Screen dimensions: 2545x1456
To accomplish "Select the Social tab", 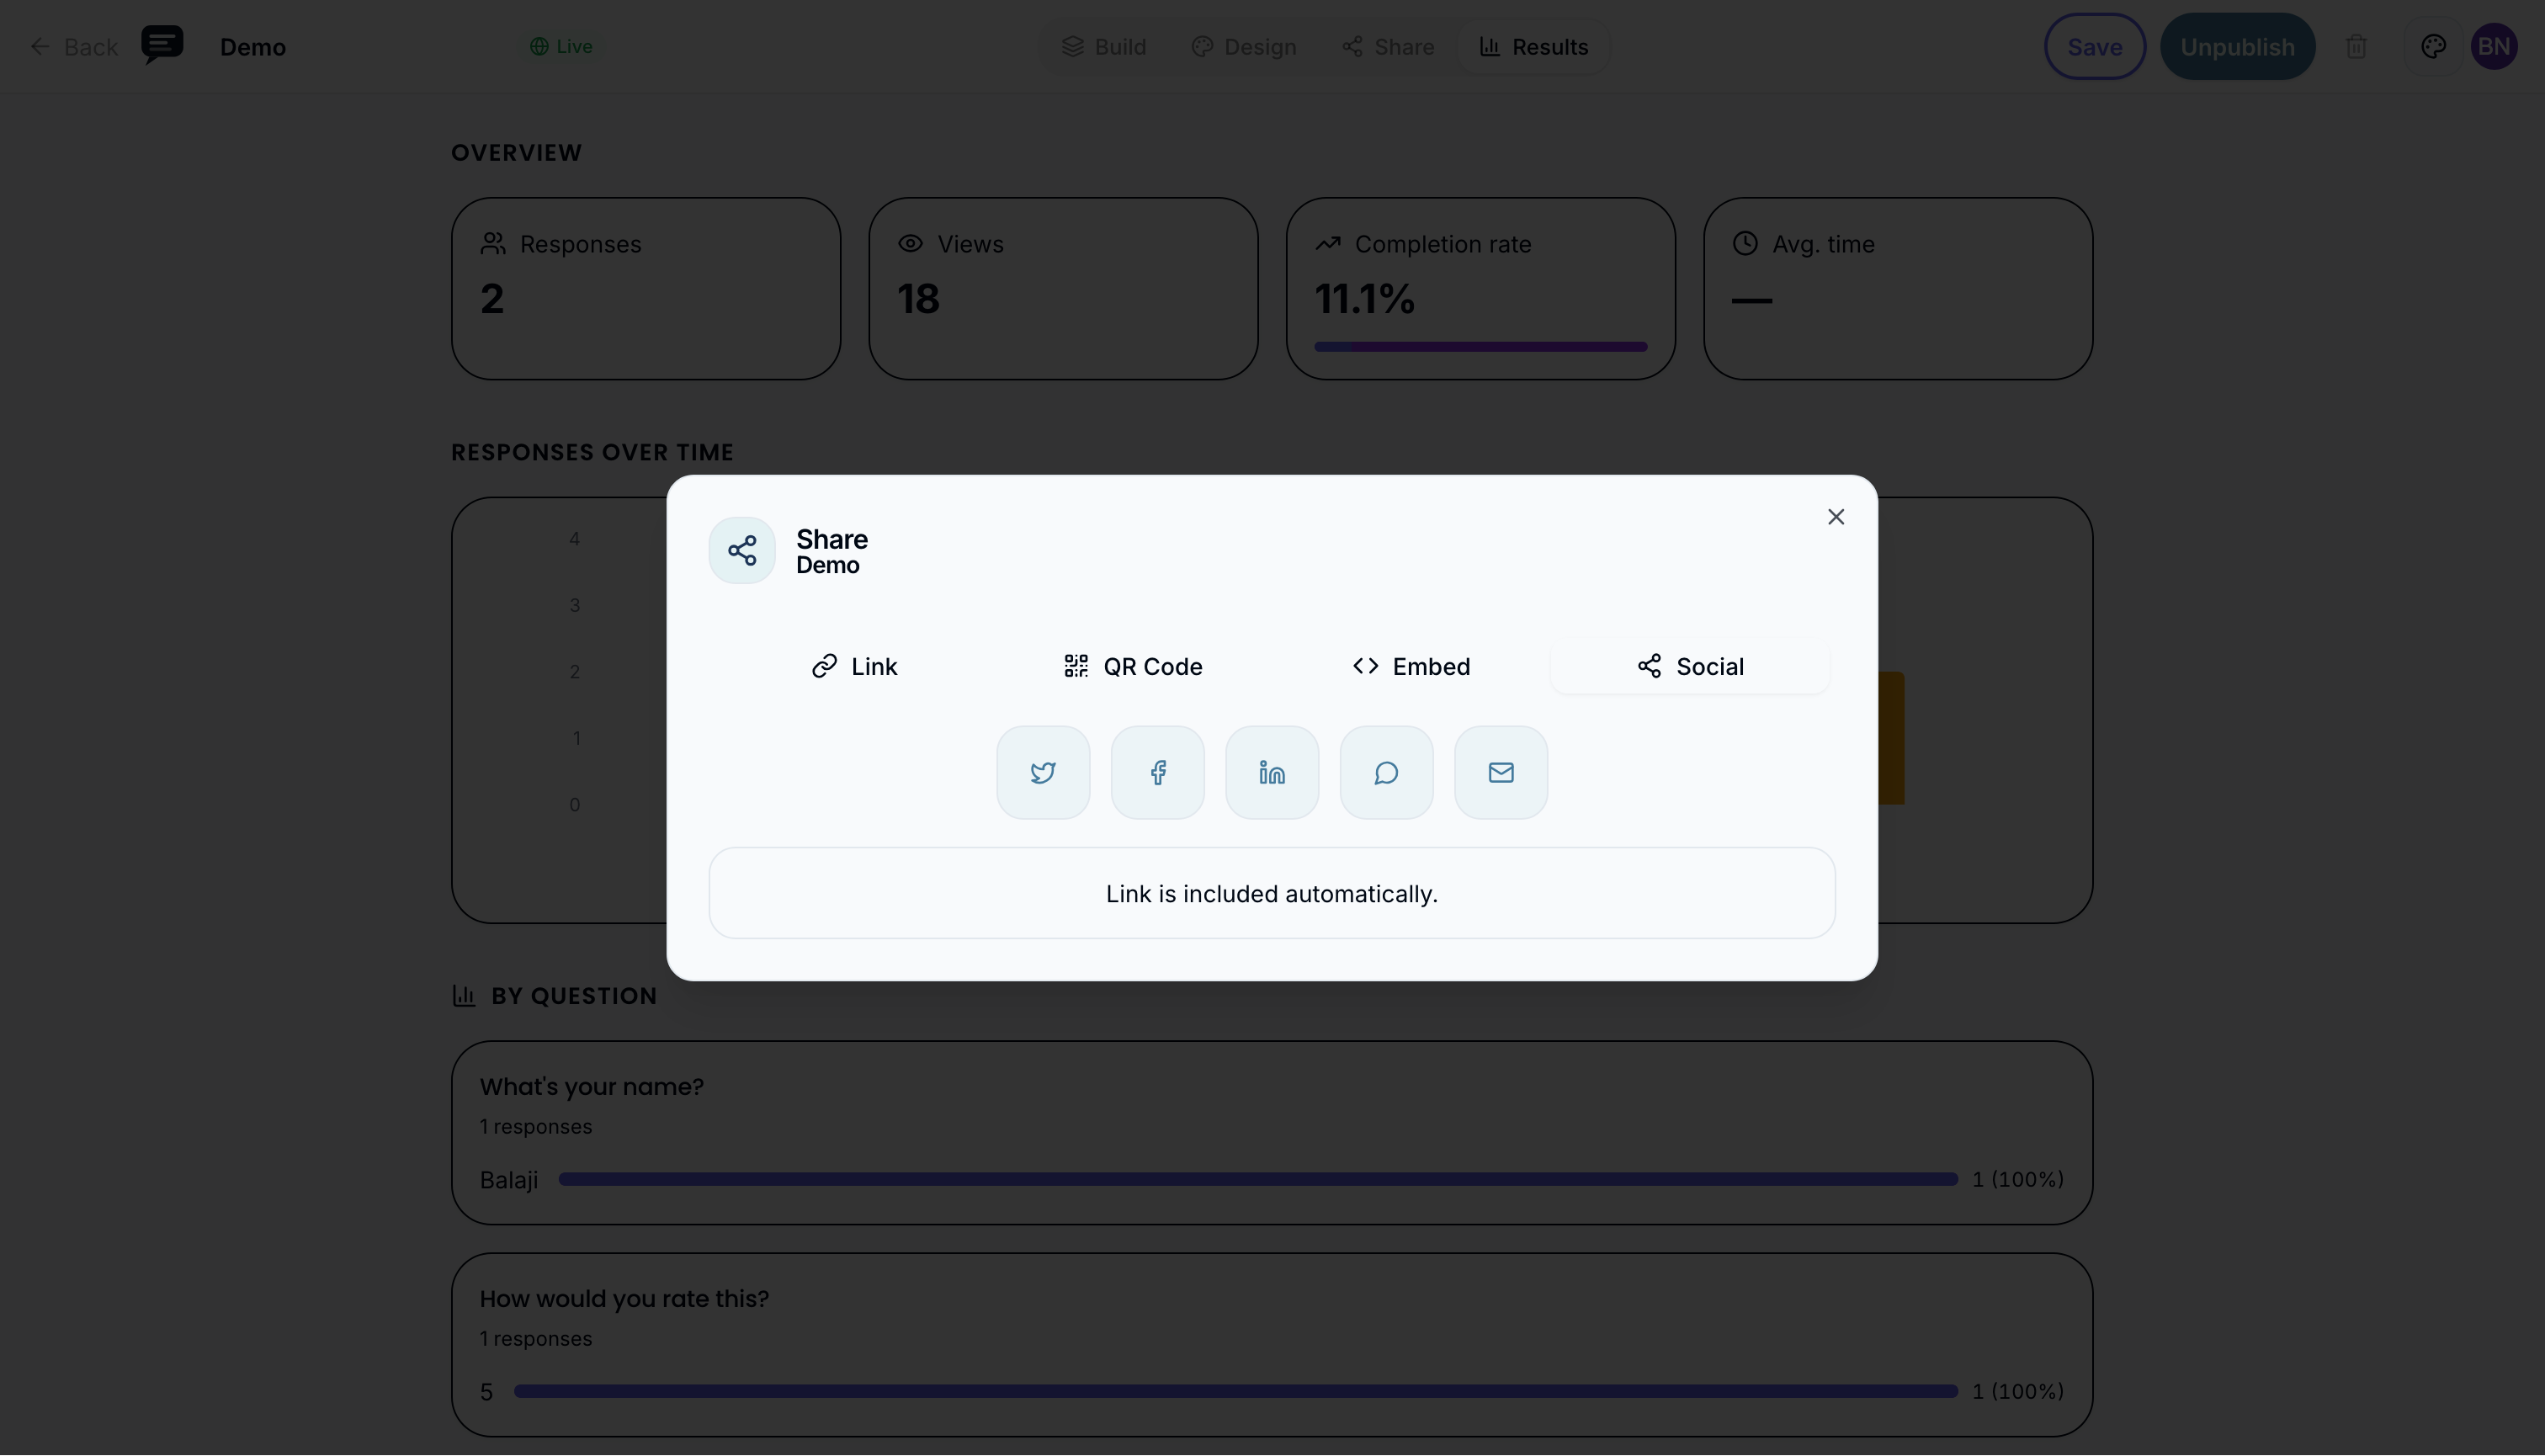I will pos(1690,666).
